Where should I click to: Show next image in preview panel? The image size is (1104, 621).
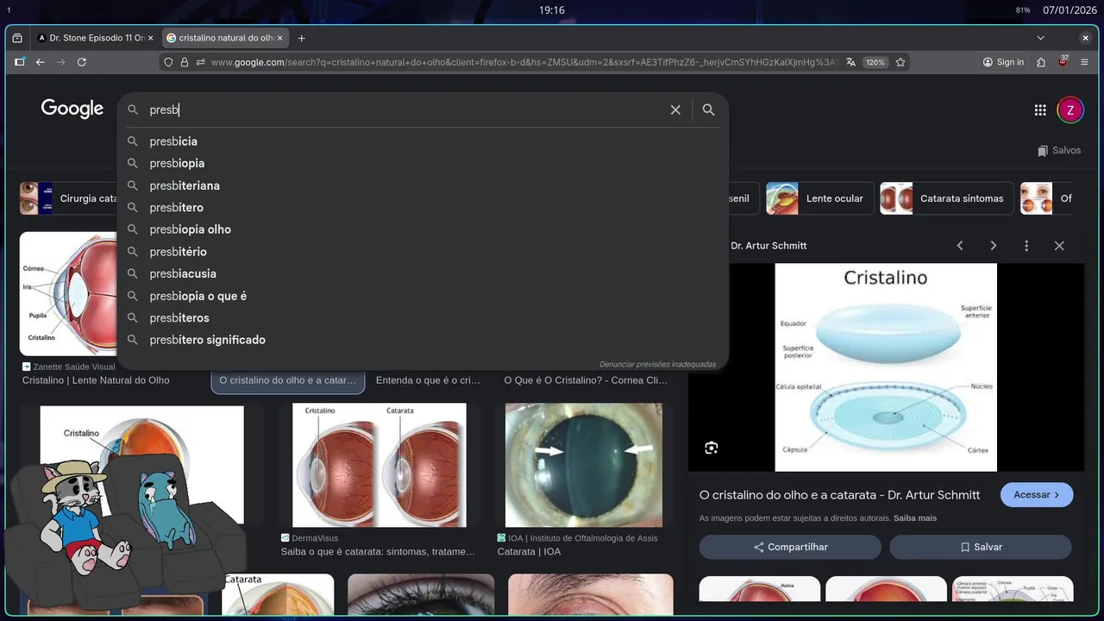coord(993,246)
